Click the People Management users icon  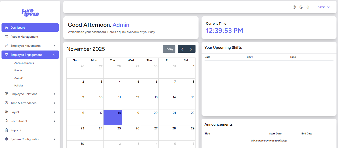point(7,37)
